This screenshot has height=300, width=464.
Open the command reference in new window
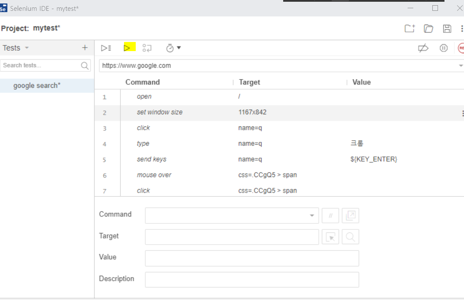(350, 216)
